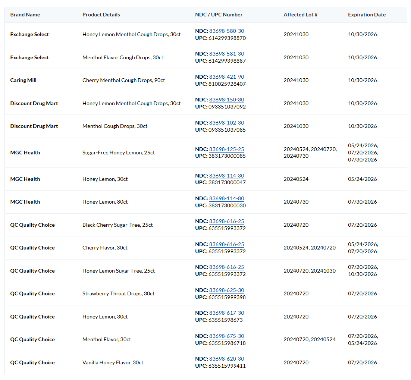This screenshot has height=380, width=411.
Task: Select lot cell 20240720, 20240524
Action: pos(310,339)
